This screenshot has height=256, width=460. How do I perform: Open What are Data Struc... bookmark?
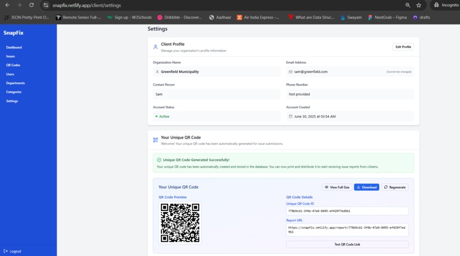pos(311,17)
